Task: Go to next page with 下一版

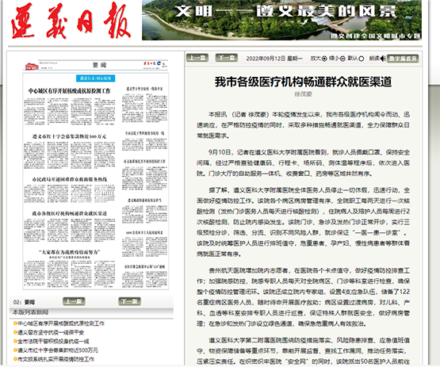Action: coord(129,301)
